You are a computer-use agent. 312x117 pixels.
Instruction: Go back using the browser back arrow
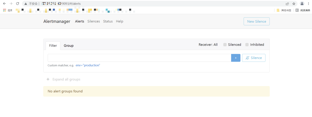(4, 3)
